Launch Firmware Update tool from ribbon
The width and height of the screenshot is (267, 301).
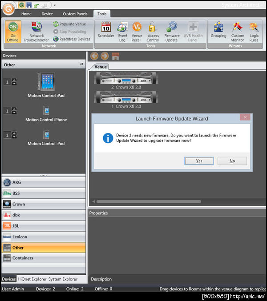pyautogui.click(x=172, y=32)
